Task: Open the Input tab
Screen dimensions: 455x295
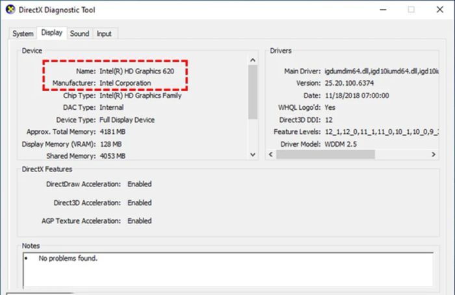Action: point(104,34)
